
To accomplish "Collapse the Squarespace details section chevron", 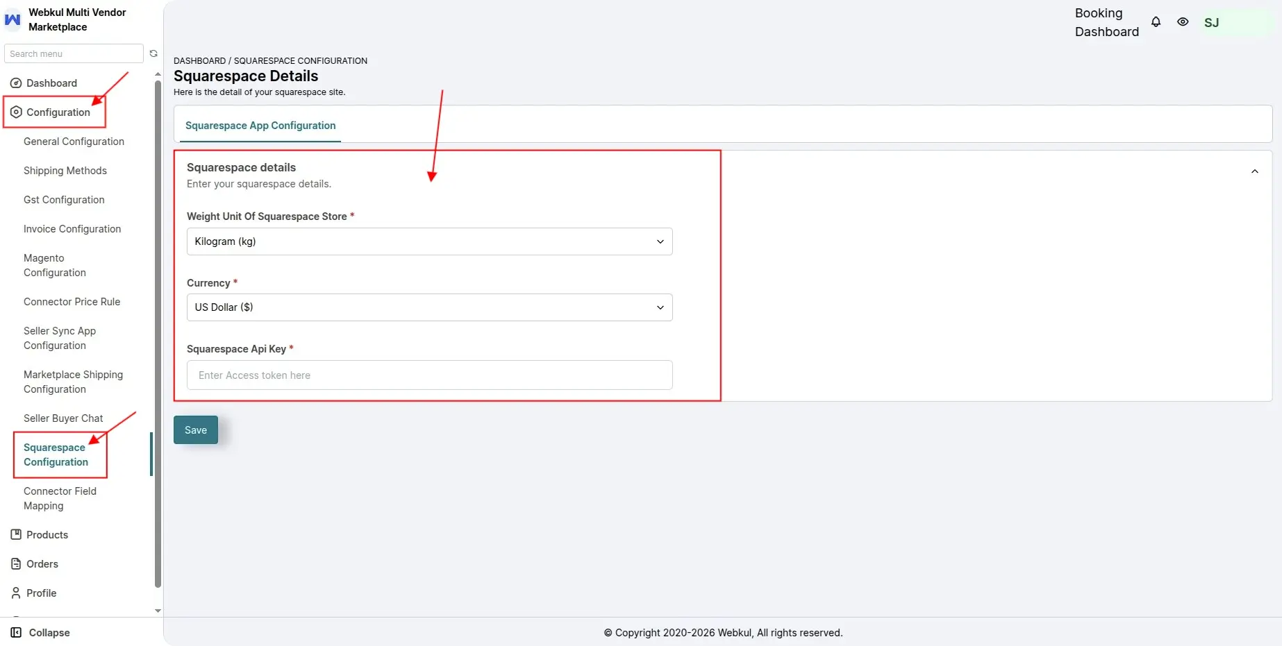I will [1254, 171].
